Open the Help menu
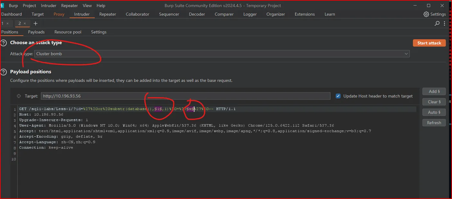 (x=101, y=5)
